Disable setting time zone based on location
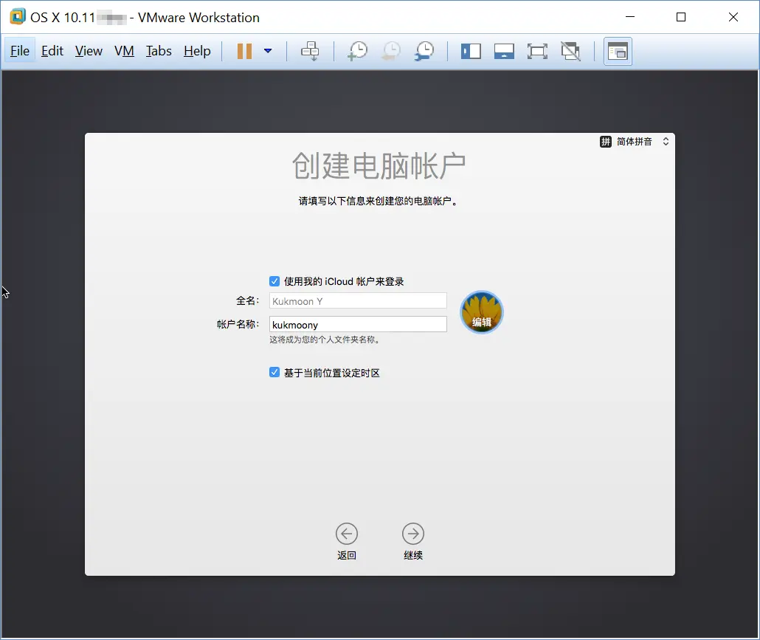760x640 pixels. point(274,373)
